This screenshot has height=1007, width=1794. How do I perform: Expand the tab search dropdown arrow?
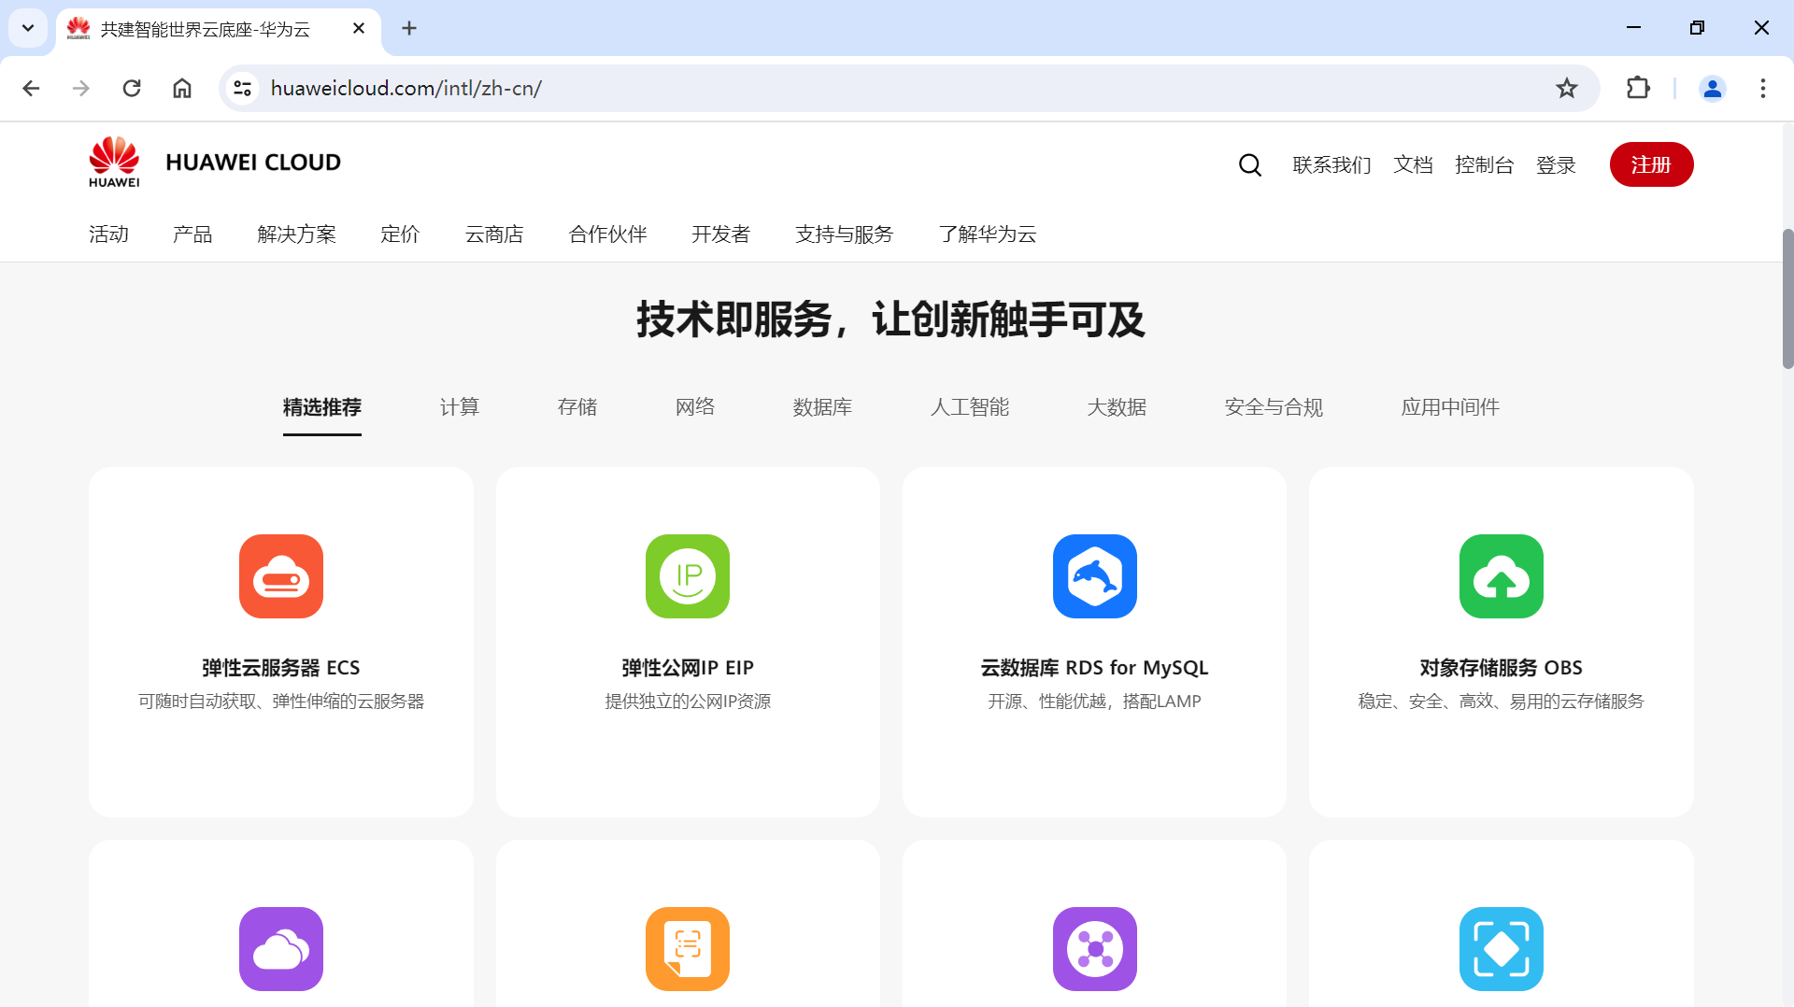click(28, 28)
